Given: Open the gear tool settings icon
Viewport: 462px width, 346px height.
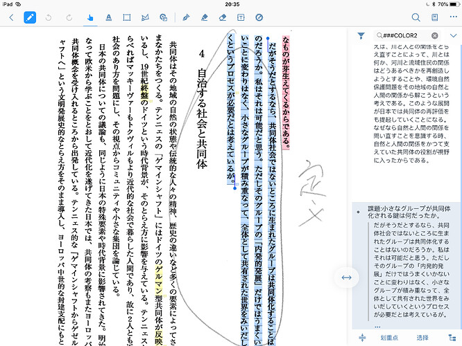Looking at the screenshot, I should pyautogui.click(x=163, y=17).
